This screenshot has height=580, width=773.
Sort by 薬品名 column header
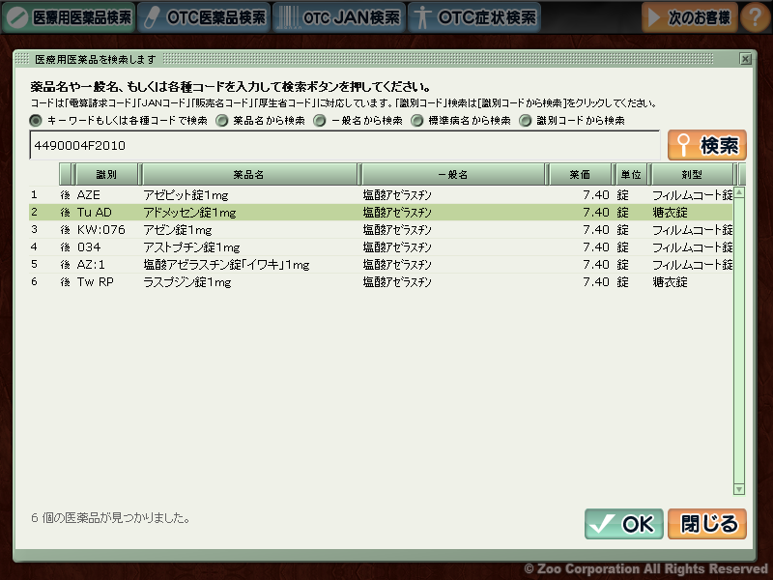249,175
